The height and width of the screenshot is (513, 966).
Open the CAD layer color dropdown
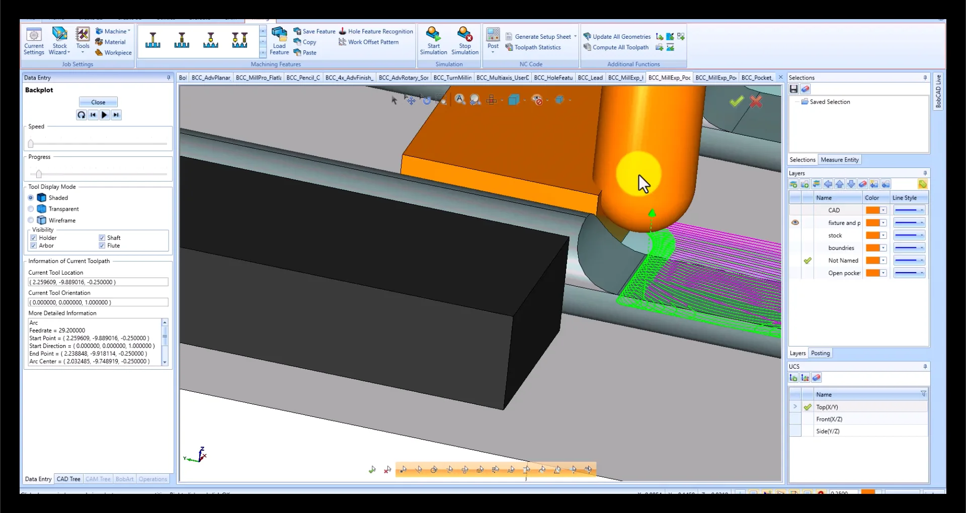pos(883,210)
